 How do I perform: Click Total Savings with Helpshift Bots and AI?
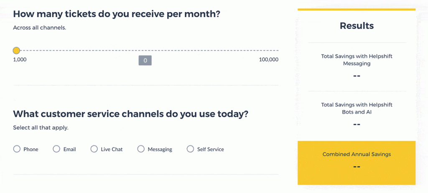tap(357, 108)
